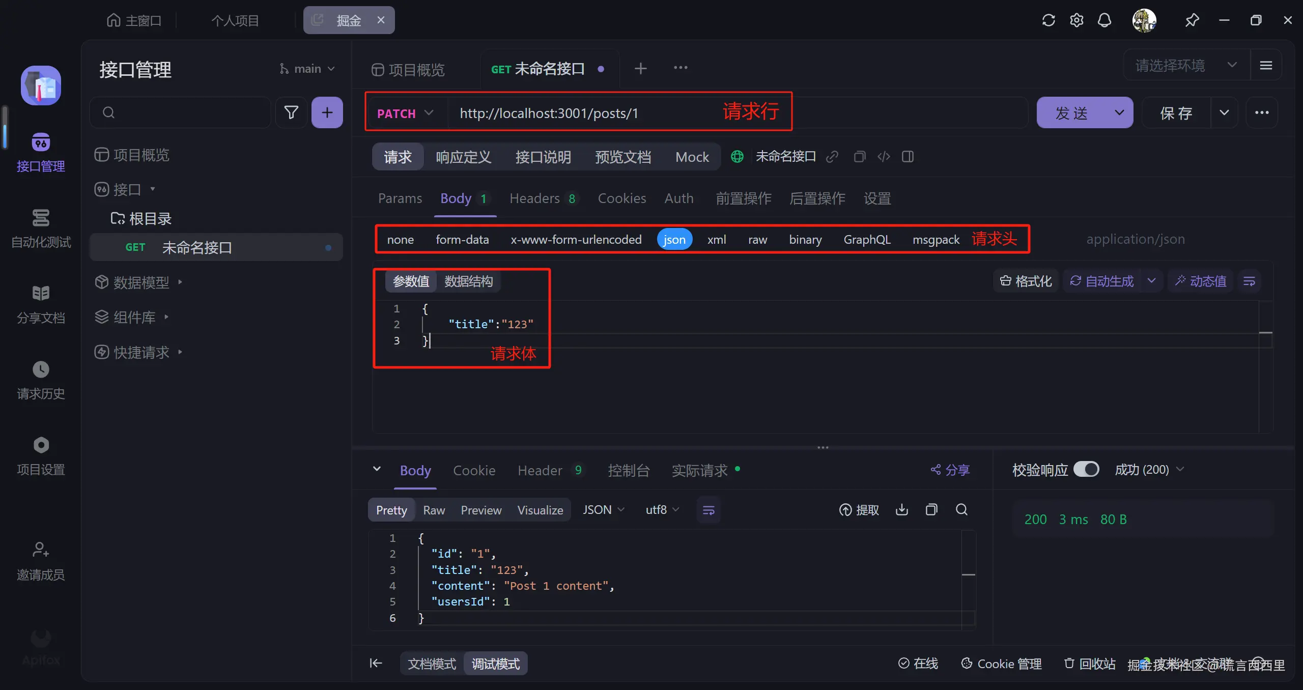Open the 自动化测试 sidebar section
Screen dimensions: 1303x690
click(x=41, y=228)
